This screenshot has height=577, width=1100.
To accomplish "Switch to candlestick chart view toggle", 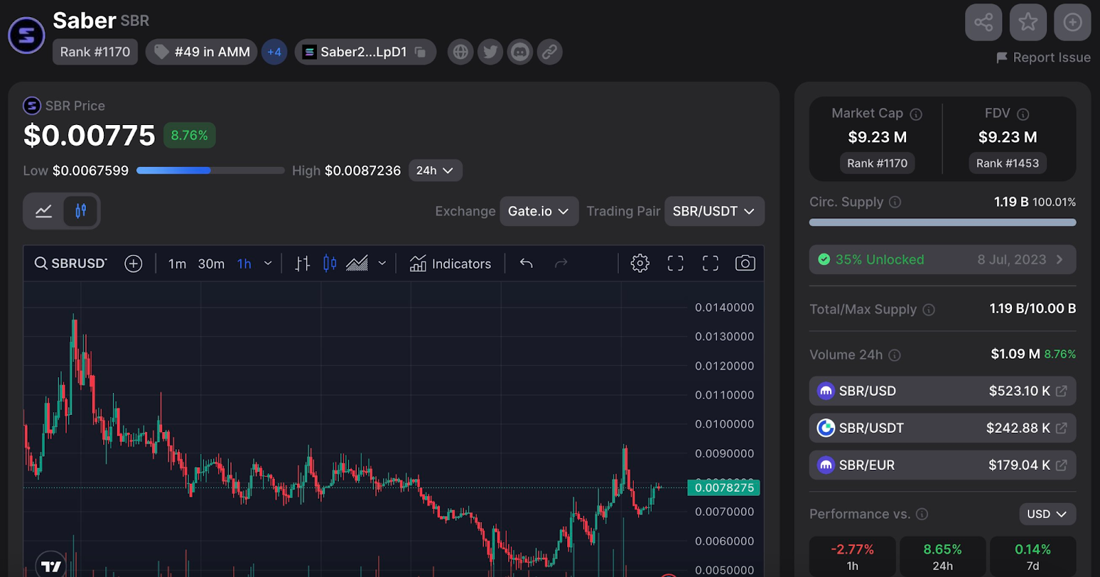I will click(x=80, y=211).
